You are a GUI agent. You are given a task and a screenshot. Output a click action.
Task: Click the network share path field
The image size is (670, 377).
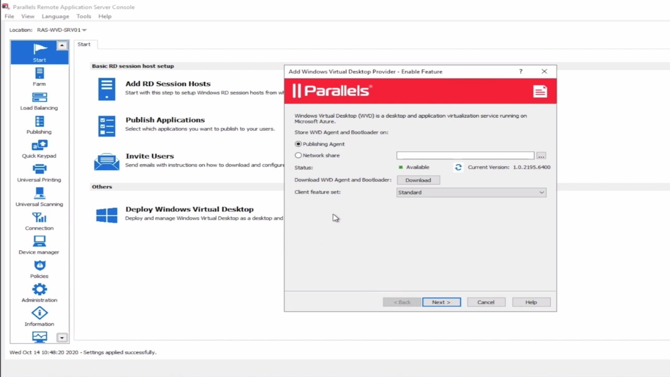465,156
